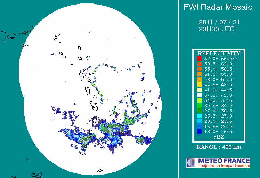Click the dBZ unit label
260x178 pixels.
(x=219, y=137)
